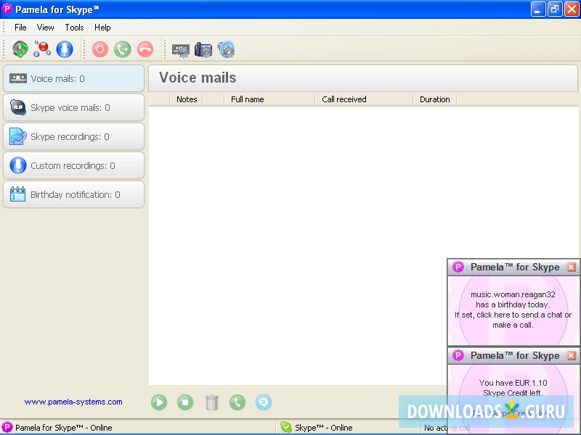Image resolution: width=581 pixels, height=435 pixels.
Task: Open the Tools menu
Action: click(x=74, y=28)
